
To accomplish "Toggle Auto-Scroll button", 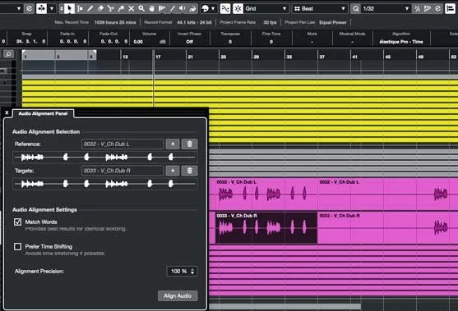I will pyautogui.click(x=41, y=9).
